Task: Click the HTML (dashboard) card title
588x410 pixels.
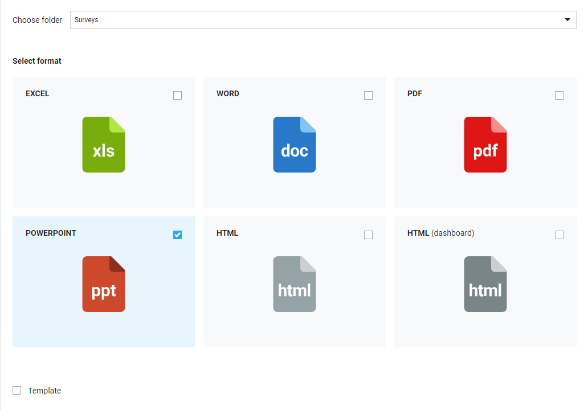Action: [x=440, y=233]
